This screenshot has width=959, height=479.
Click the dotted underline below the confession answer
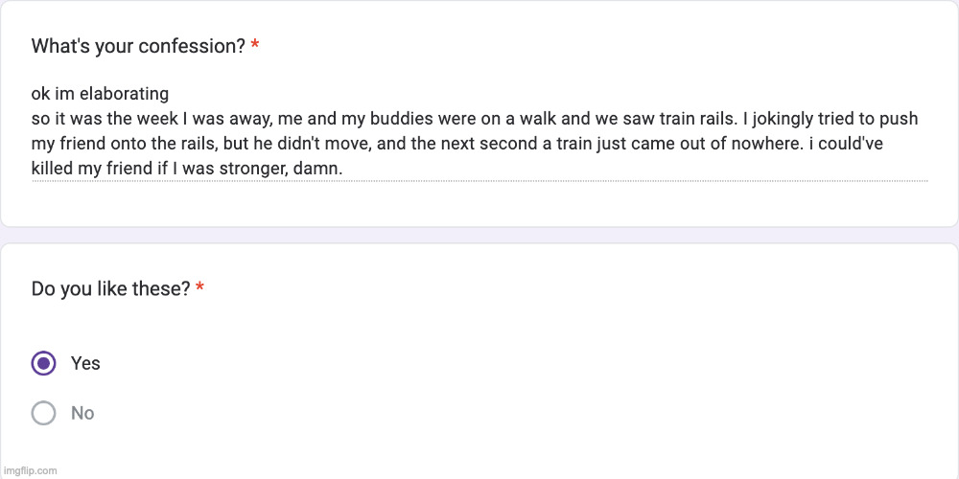point(479,181)
